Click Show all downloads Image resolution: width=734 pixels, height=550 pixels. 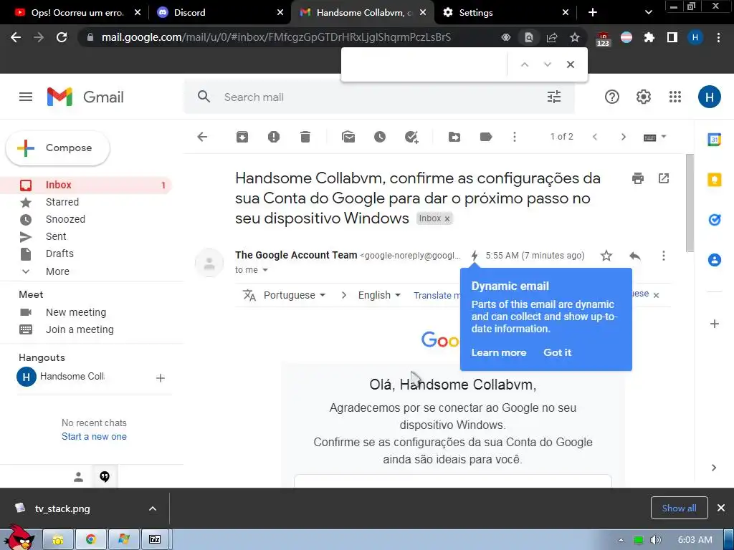click(x=679, y=508)
